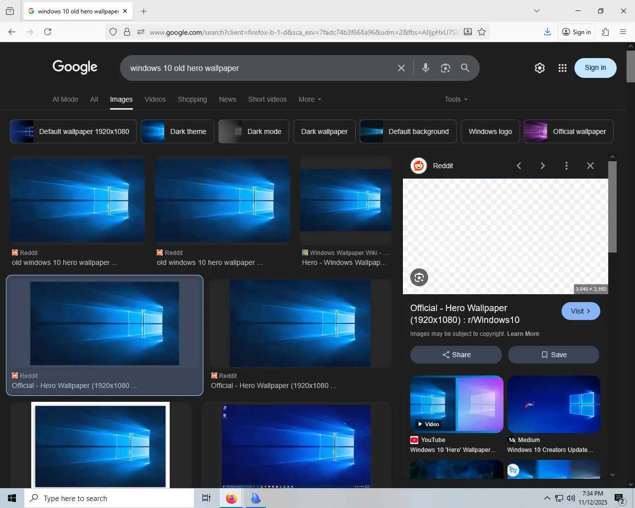Viewport: 635px width, 508px height.
Task: Filter by Dark theme chip
Action: coord(178,131)
